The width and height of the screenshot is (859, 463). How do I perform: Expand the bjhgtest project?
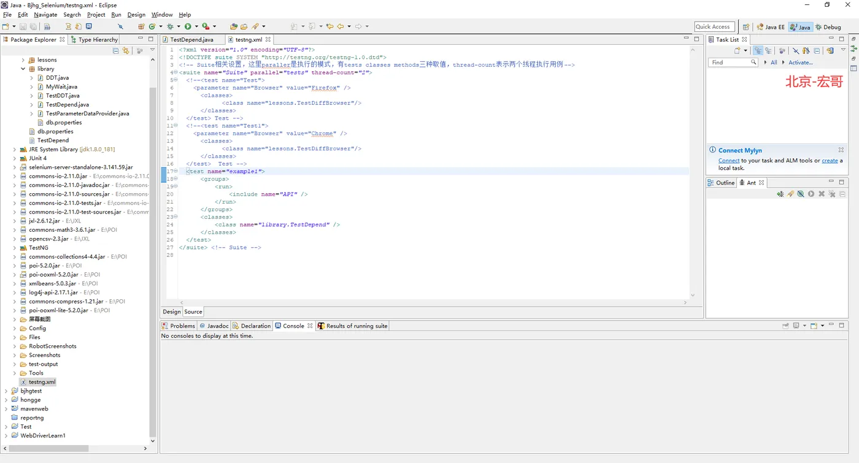pyautogui.click(x=6, y=391)
